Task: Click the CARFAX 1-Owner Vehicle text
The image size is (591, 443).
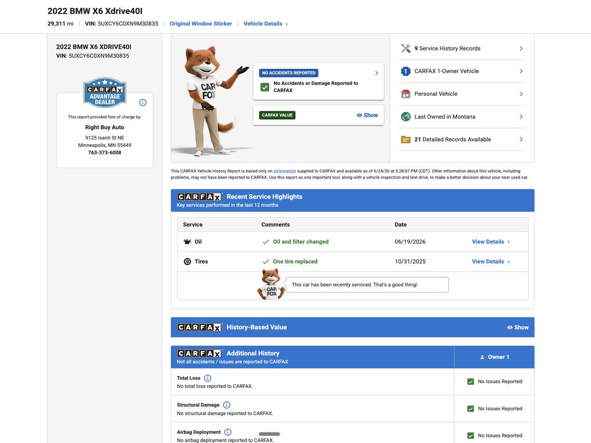Action: coord(446,71)
